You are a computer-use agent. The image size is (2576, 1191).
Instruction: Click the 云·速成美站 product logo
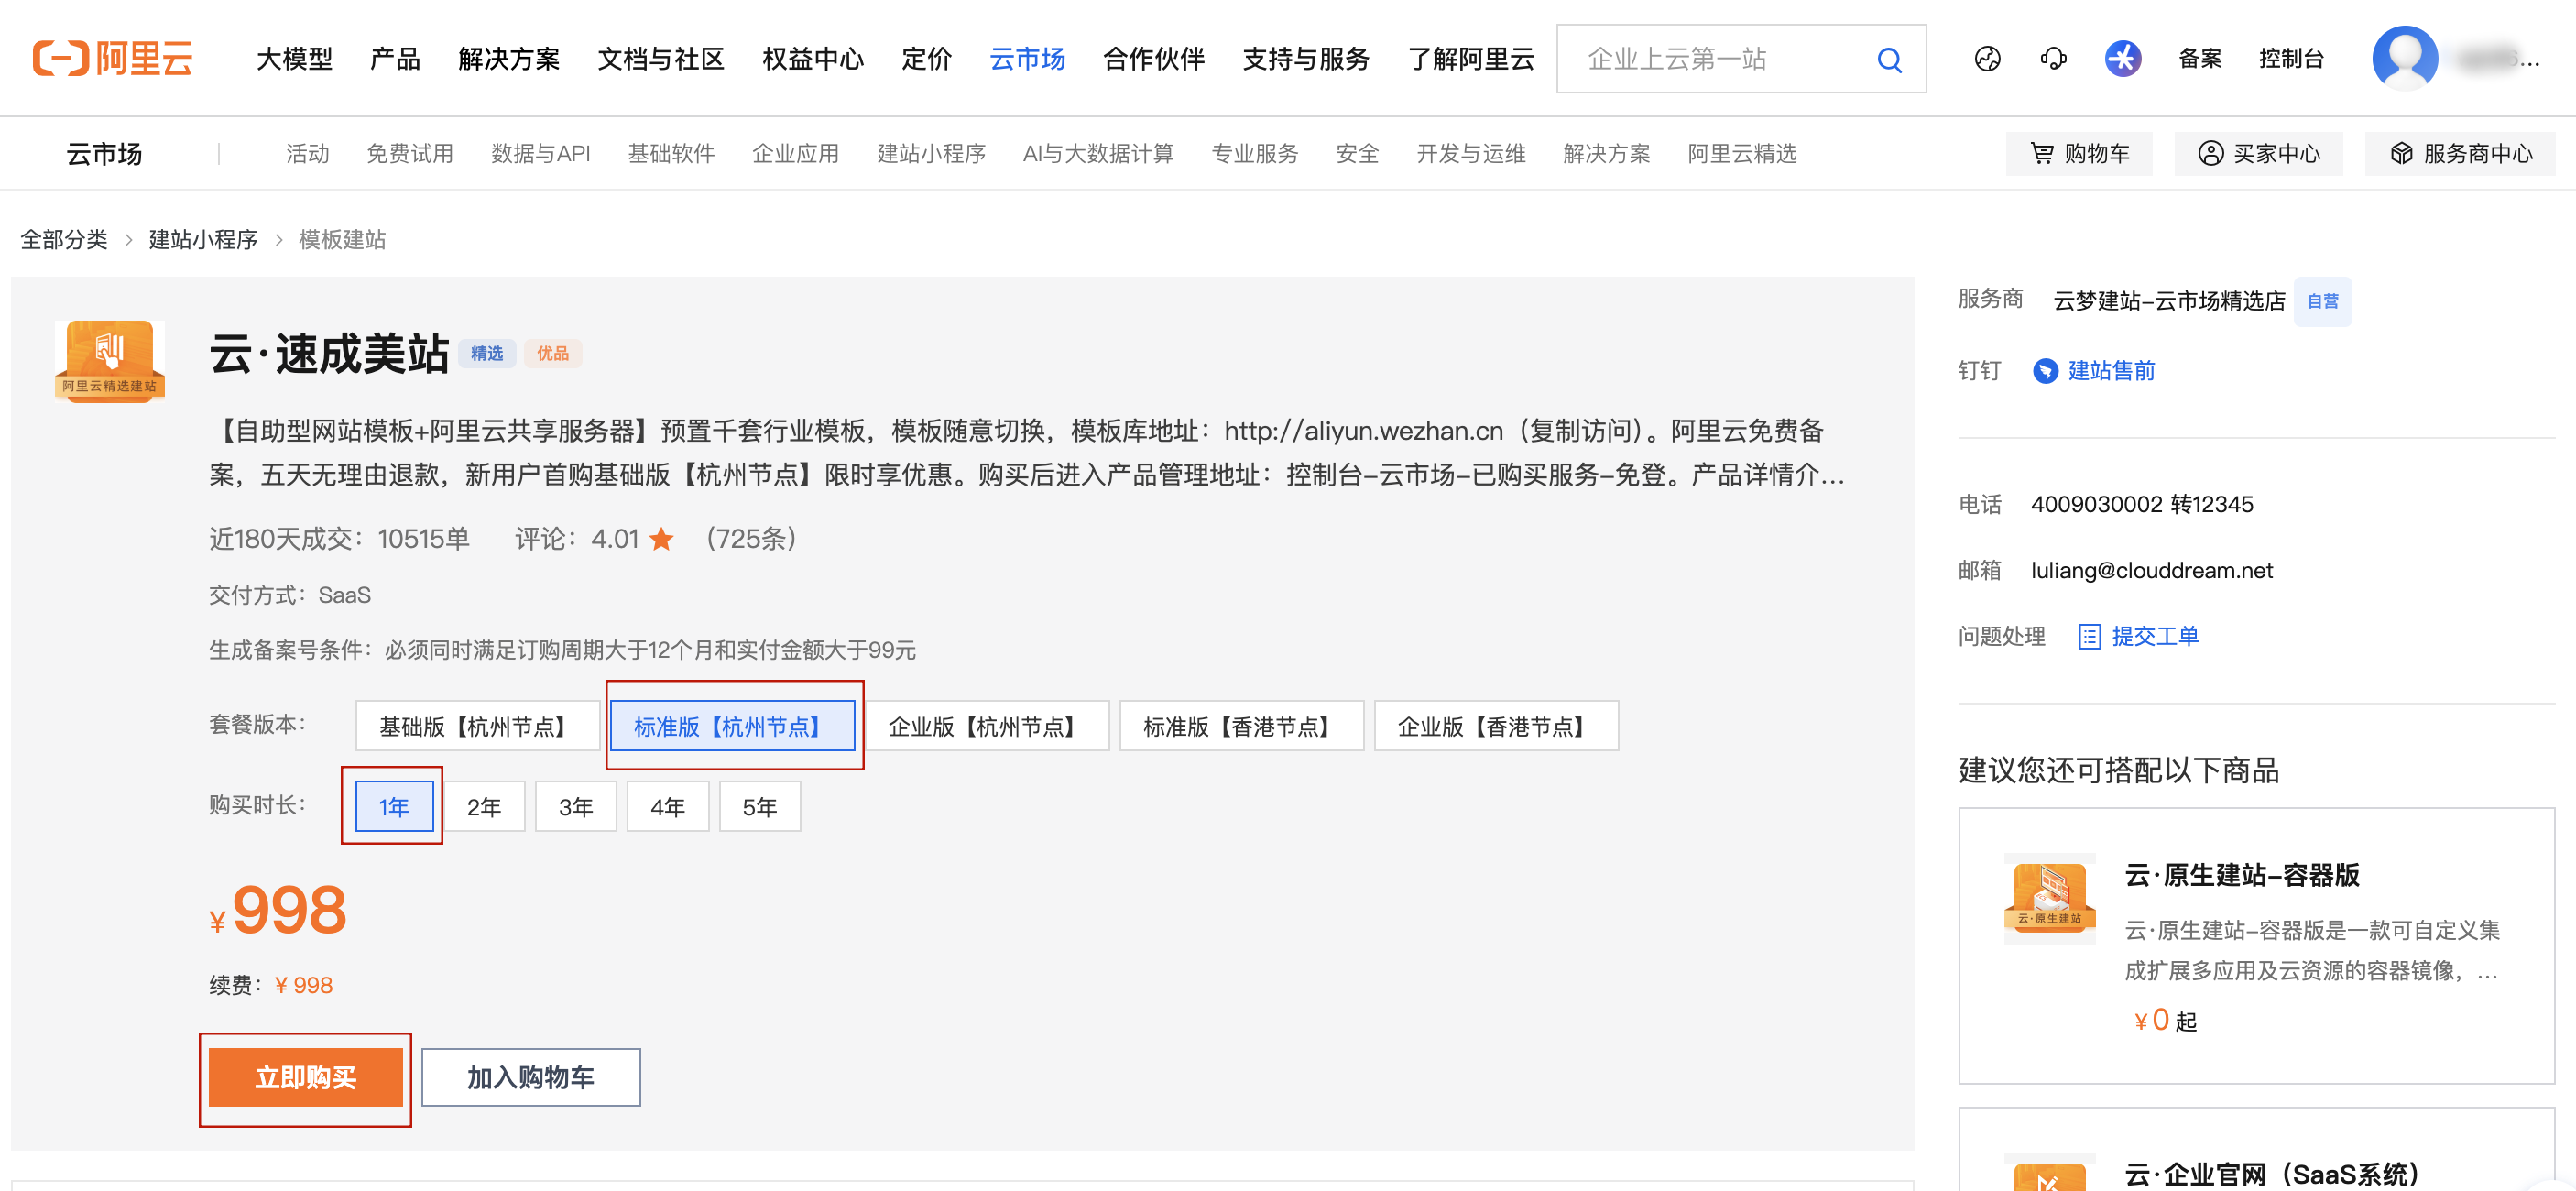point(109,361)
